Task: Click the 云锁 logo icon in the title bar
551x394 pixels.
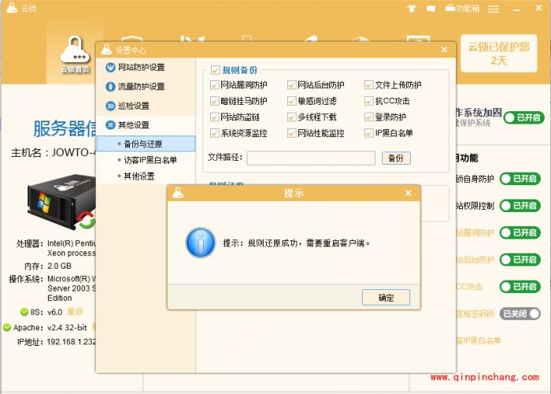Action: pos(12,8)
